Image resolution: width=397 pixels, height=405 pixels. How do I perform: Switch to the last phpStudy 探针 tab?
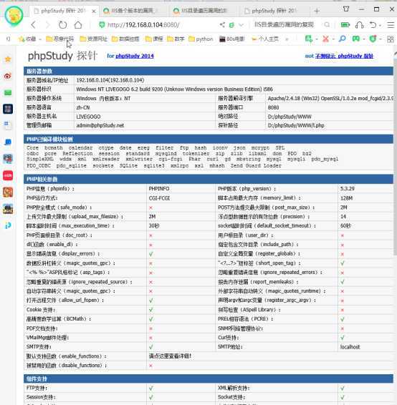(274, 11)
